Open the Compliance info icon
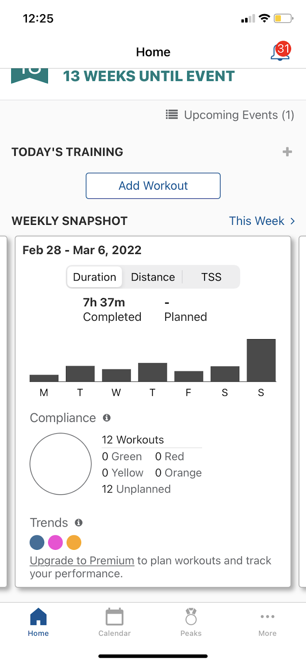306x664 pixels. (107, 418)
